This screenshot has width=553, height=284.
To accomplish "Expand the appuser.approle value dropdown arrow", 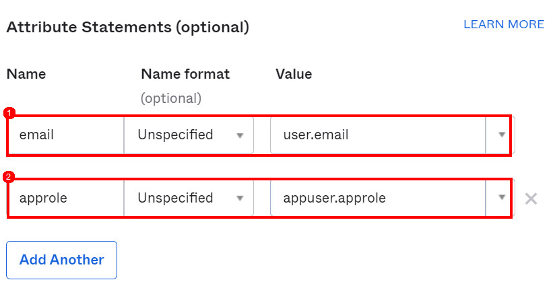I will point(501,198).
